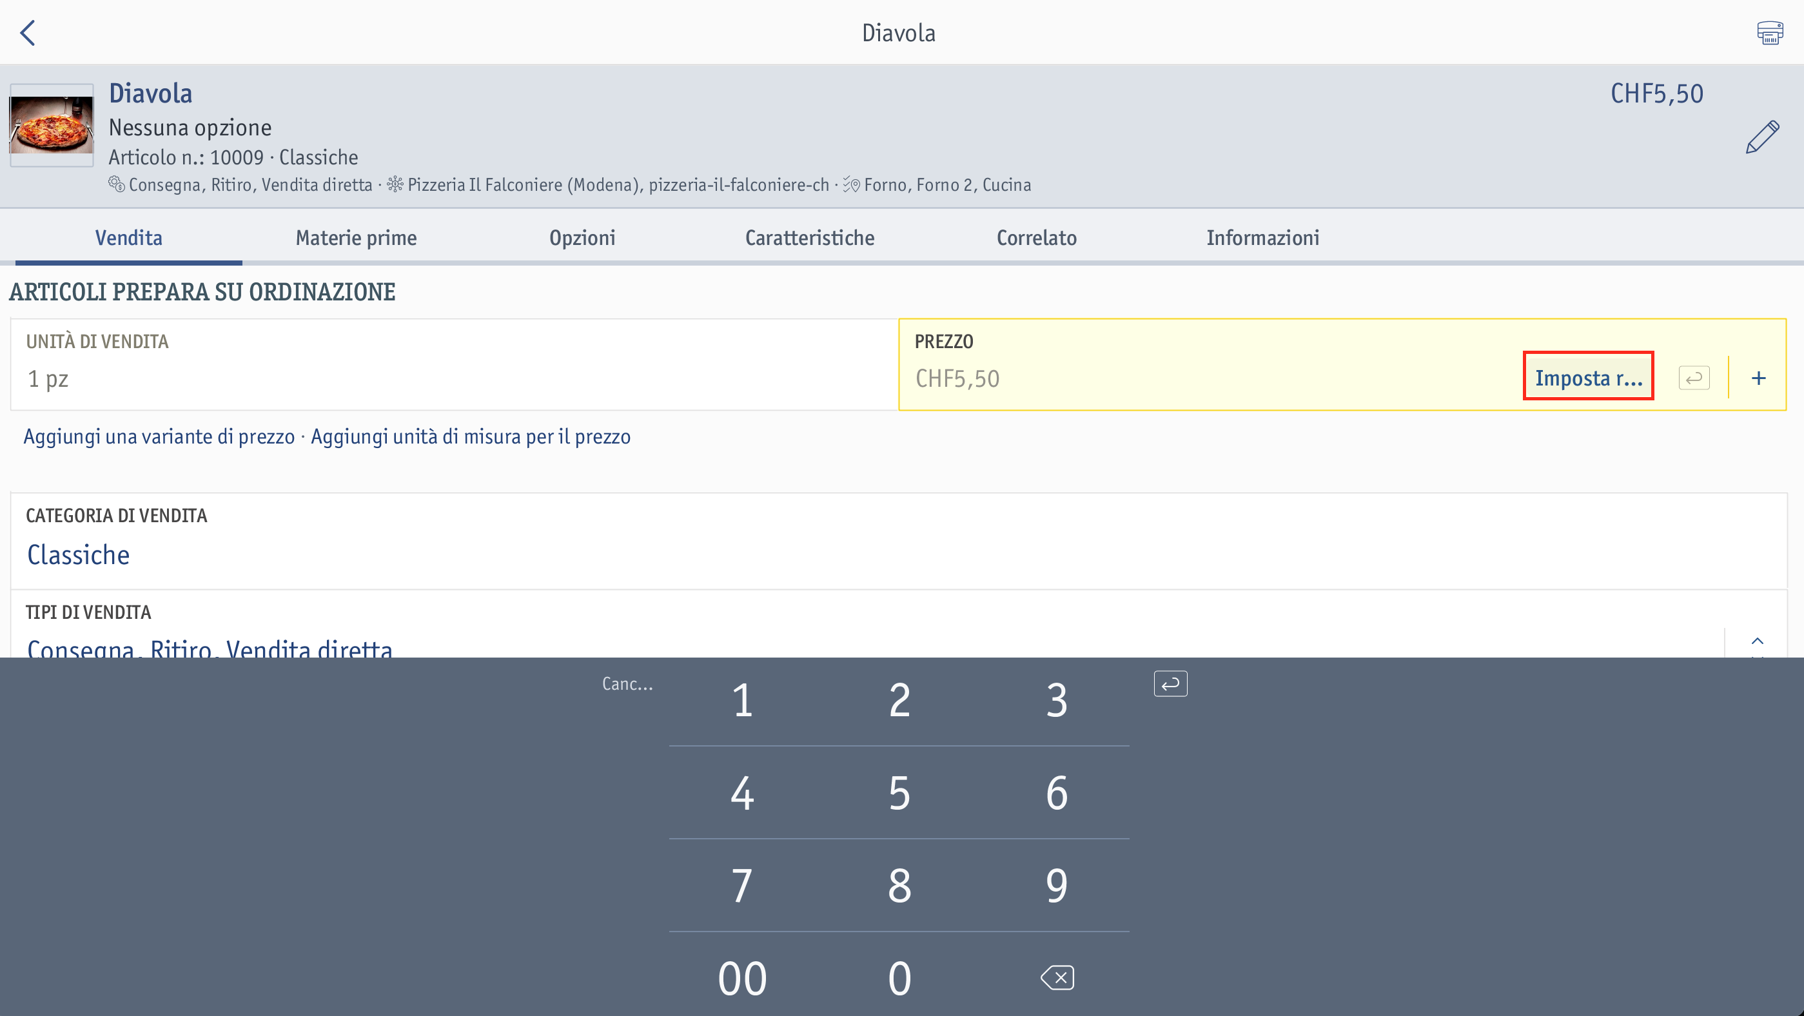Click Aggiungi una variante di prezzo link

[159, 437]
